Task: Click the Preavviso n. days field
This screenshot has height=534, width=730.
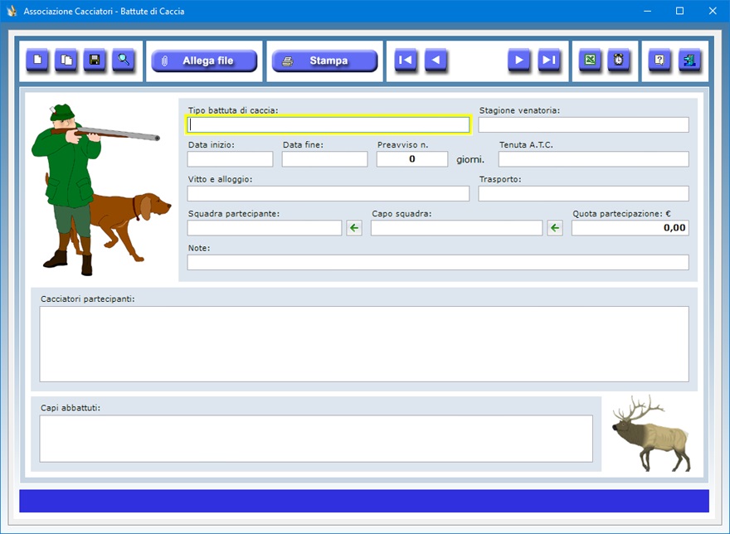Action: (412, 159)
